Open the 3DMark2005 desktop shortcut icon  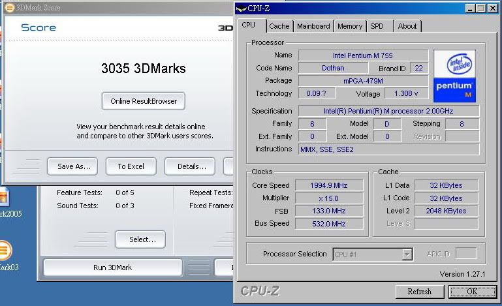5,196
